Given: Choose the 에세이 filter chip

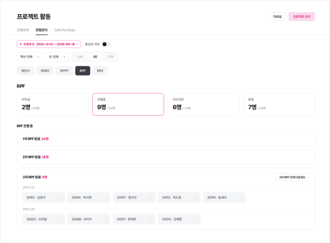Looking at the screenshot, I should [x=45, y=71].
